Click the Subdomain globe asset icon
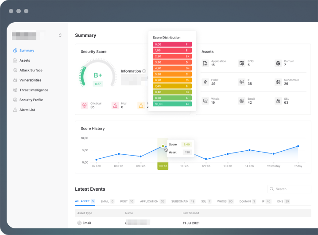 click(x=278, y=82)
